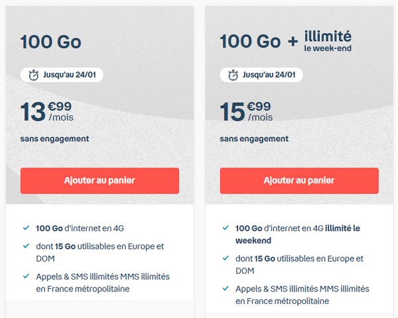
Task: Click the stopwatch icon in the weekend unlimited card
Action: point(232,74)
